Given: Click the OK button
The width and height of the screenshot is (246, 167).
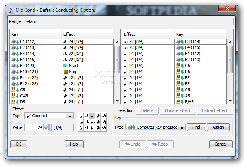Looking at the screenshot, I should (18, 144).
